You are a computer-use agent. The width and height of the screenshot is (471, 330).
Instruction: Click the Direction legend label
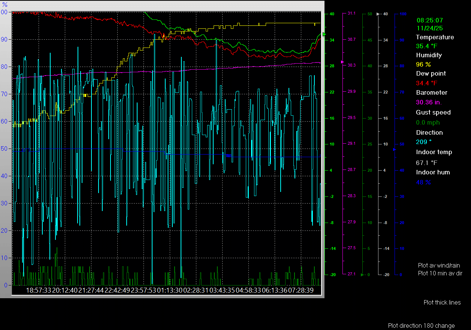click(429, 132)
